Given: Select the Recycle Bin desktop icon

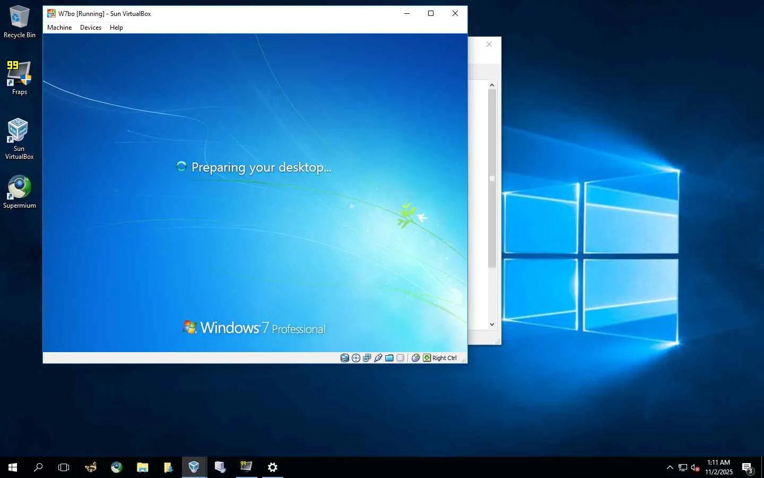Looking at the screenshot, I should [x=20, y=22].
